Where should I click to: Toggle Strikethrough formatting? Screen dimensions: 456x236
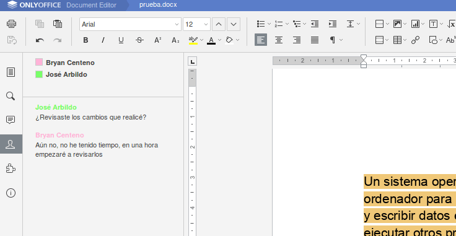pos(139,40)
